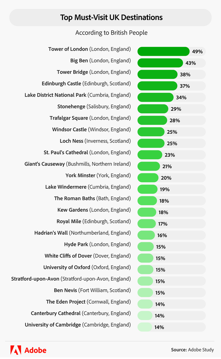Click the Tower Bridge 38% bar

pos(157,74)
